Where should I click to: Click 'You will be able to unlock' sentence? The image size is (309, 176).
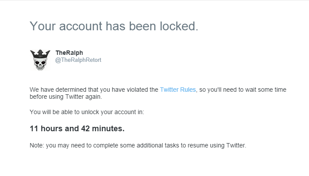(x=65, y=112)
